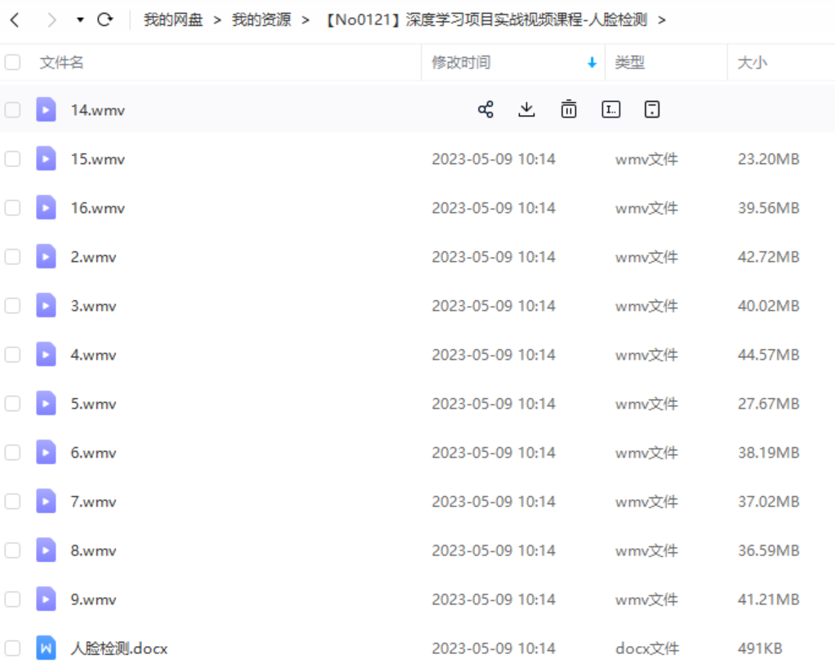Open the navigation history dropdown arrow
This screenshot has height=668, width=835.
point(80,20)
